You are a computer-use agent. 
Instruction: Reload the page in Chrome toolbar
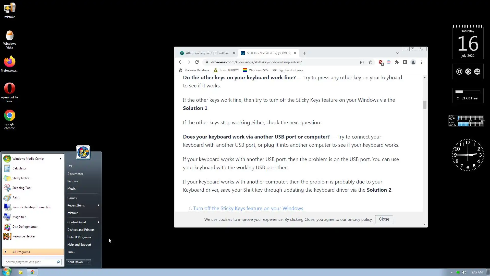coord(197,62)
